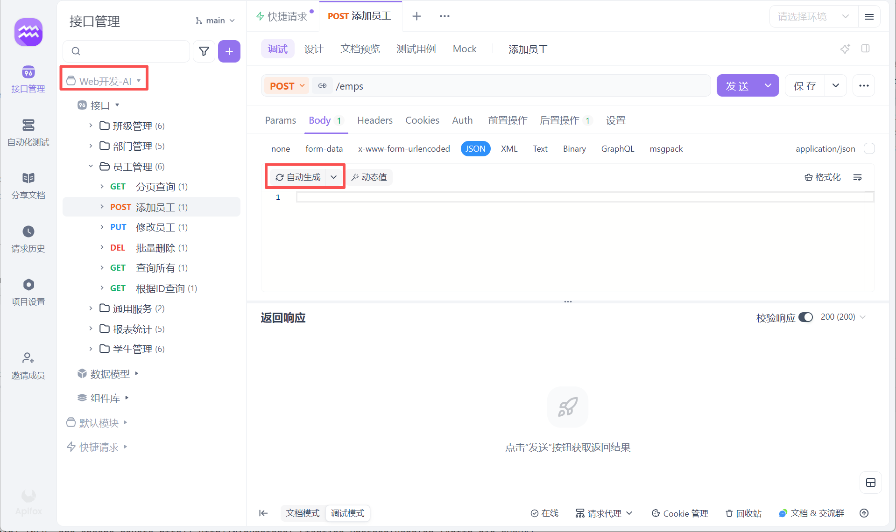Open 分享文档 in the left sidebar
The width and height of the screenshot is (896, 532).
pyautogui.click(x=28, y=186)
